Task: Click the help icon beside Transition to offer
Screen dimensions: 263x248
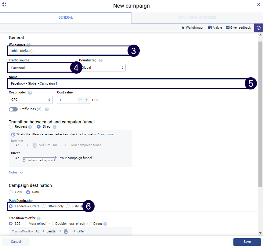Action: (x=38, y=218)
